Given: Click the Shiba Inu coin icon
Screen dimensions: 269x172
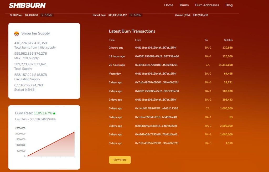Looking at the screenshot, I should (x=17, y=34).
